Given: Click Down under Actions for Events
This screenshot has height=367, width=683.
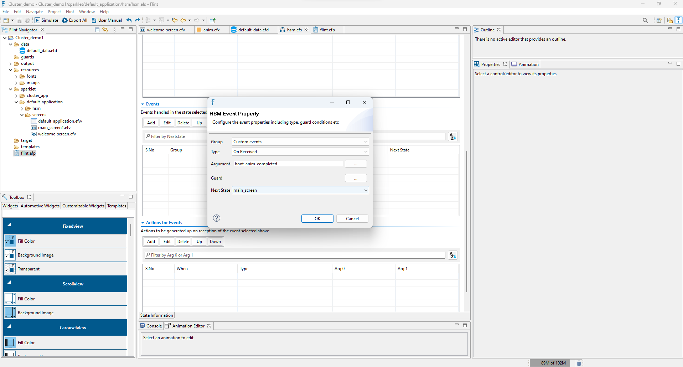Looking at the screenshot, I should 215,242.
